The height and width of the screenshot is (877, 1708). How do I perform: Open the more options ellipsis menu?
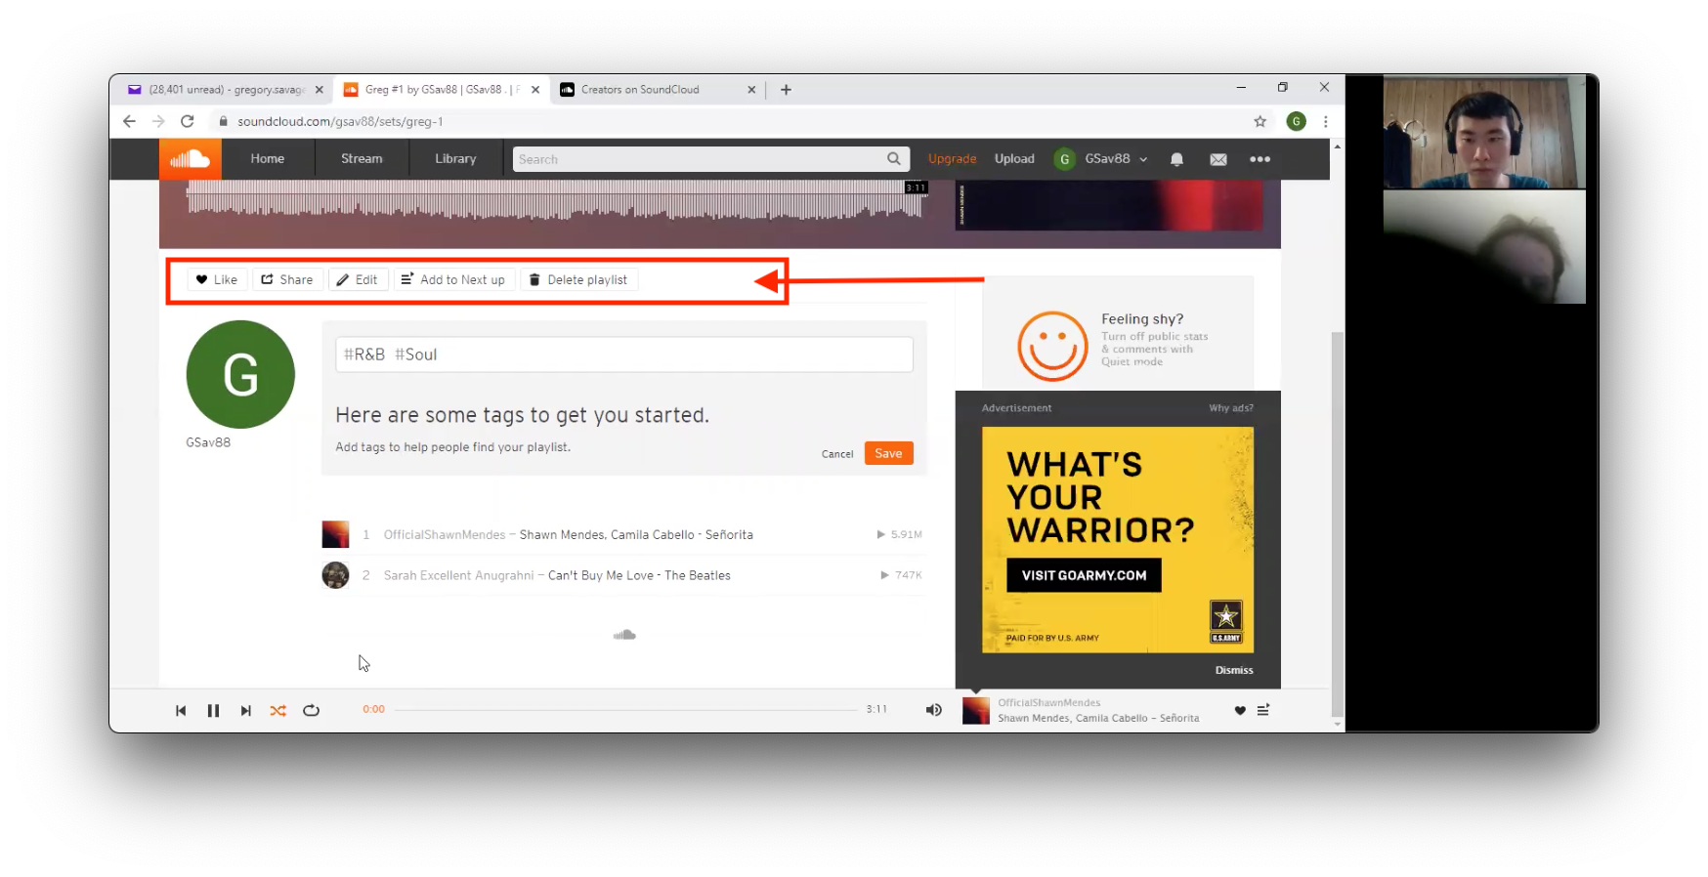1260,159
